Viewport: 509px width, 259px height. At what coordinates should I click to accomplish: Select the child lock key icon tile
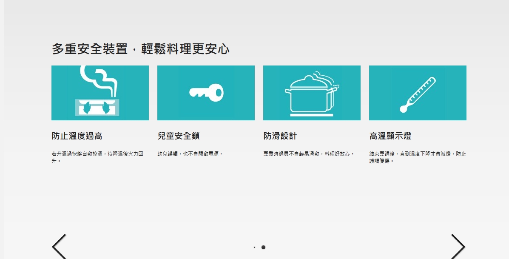pos(206,93)
